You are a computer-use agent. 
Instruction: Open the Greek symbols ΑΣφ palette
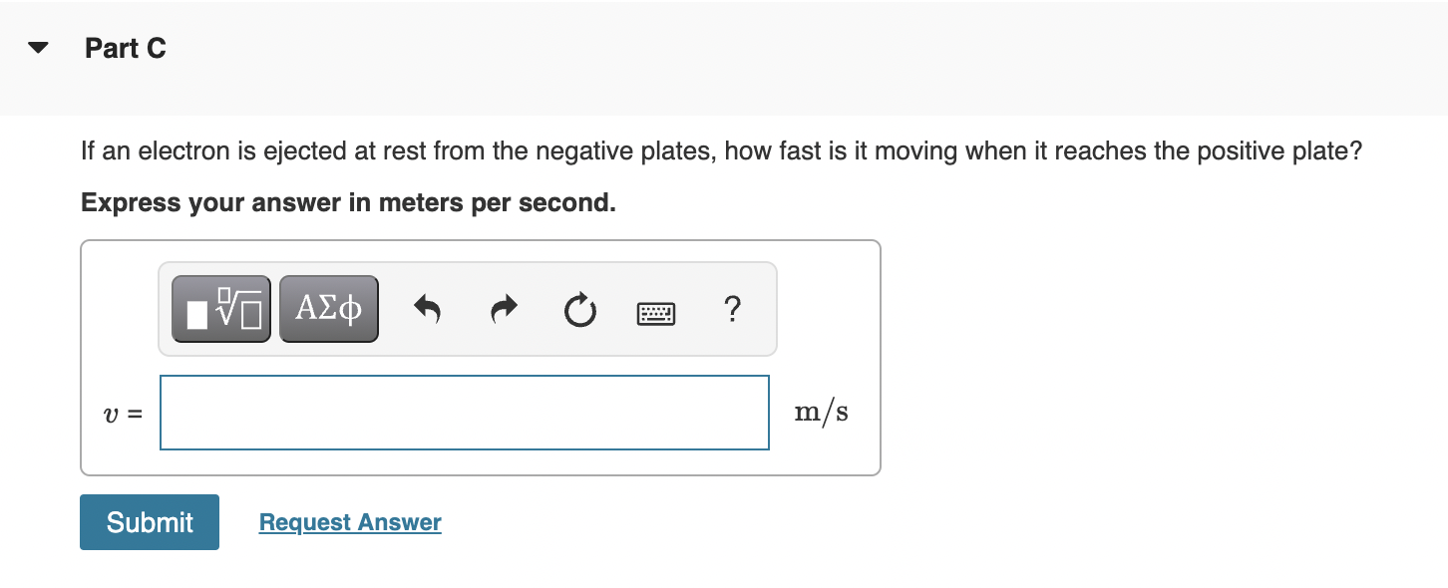(329, 308)
